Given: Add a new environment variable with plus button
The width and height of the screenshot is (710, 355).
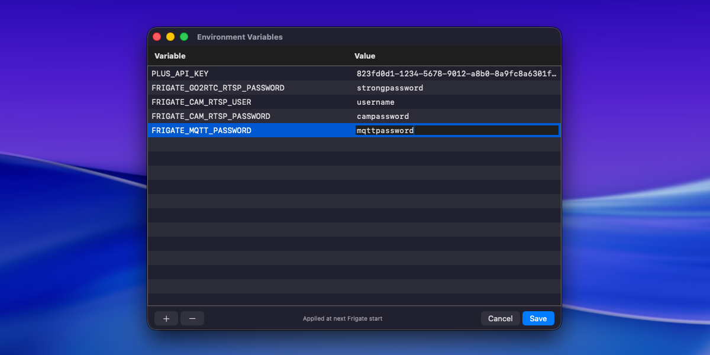Looking at the screenshot, I should coord(166,318).
